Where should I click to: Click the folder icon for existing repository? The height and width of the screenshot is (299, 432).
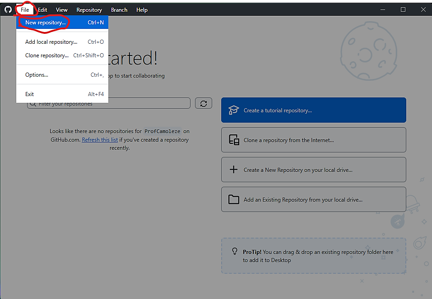(233, 199)
